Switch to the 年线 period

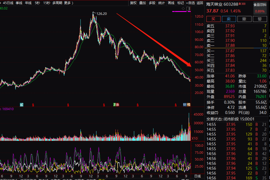[x=28, y=3]
